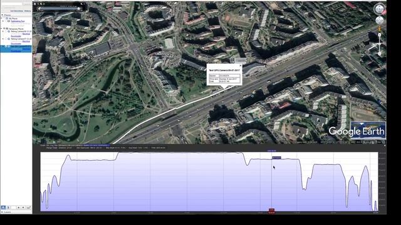Click the left handle of time slider
This screenshot has width=401, height=225.
click(39, 8)
